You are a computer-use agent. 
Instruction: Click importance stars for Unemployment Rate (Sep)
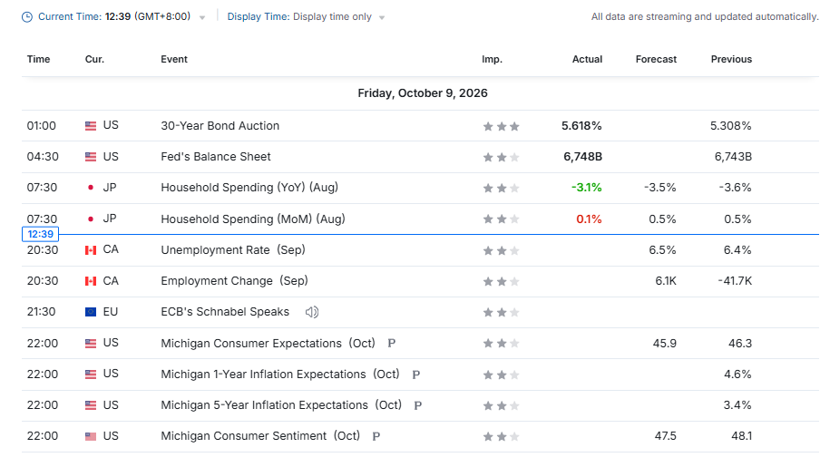click(502, 250)
